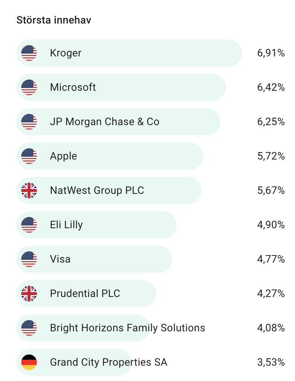
Task: Click the UK flag next to NatWest Group PLC
Action: point(29,190)
